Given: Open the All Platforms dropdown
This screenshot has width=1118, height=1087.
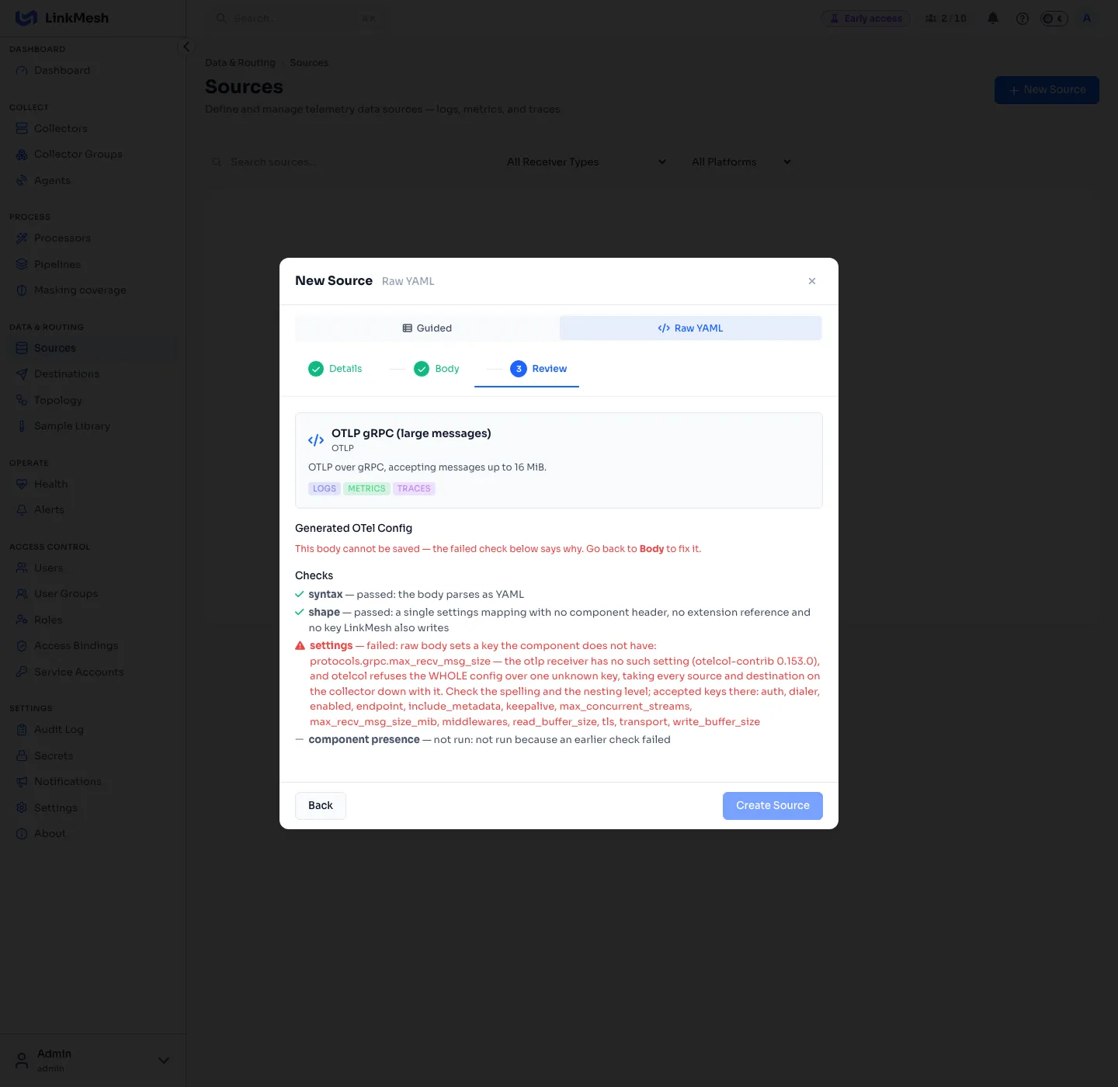Looking at the screenshot, I should pos(741,162).
